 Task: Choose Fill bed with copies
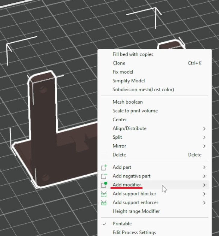[133, 54]
